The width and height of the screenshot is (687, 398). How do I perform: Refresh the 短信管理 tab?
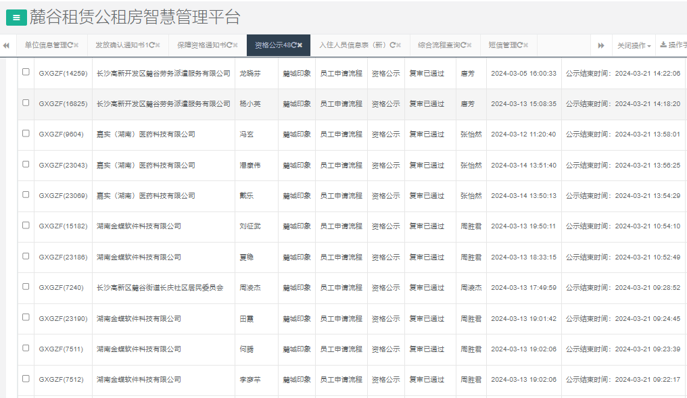pos(520,45)
